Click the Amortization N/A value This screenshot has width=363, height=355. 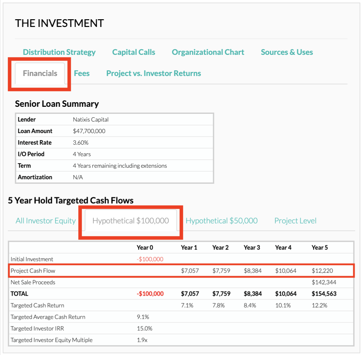coord(78,177)
